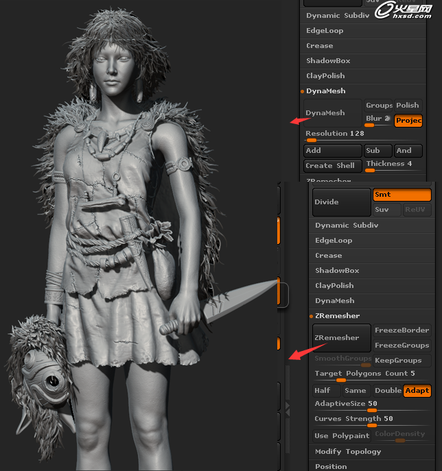Turn off the orange Adapt option
Image resolution: width=442 pixels, height=471 pixels.
click(x=417, y=391)
